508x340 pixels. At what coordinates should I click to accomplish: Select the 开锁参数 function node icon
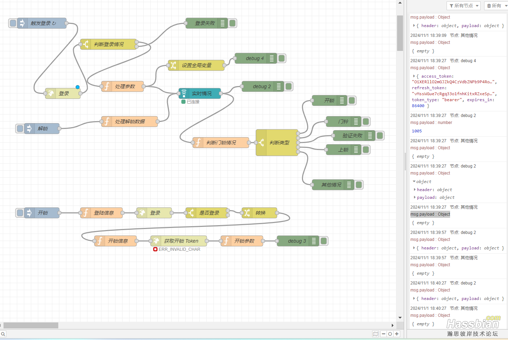click(226, 241)
